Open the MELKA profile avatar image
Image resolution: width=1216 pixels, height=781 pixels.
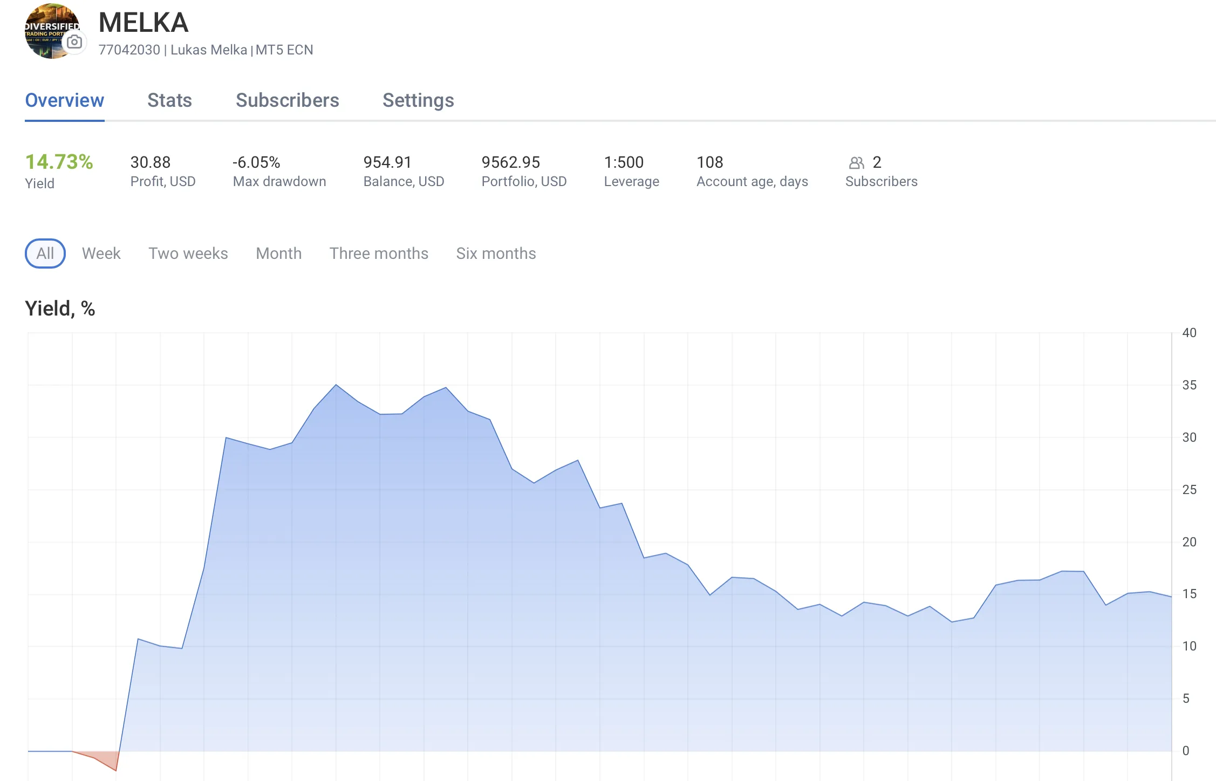click(52, 31)
